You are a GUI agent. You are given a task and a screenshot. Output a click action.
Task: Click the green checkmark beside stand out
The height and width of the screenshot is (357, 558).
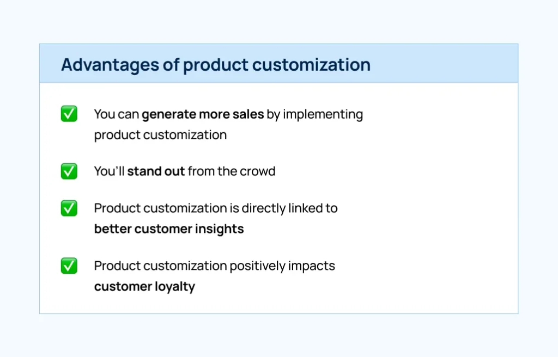pyautogui.click(x=69, y=171)
